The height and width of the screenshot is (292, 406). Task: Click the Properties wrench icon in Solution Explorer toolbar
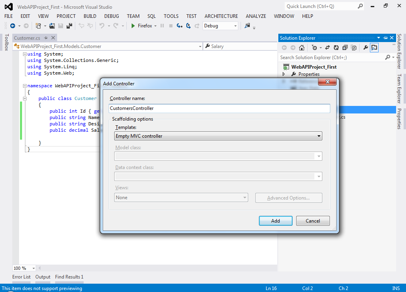pos(366,48)
